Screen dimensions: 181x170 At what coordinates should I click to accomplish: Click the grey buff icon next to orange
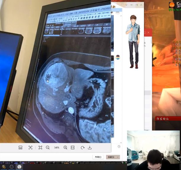[x=178, y=5]
